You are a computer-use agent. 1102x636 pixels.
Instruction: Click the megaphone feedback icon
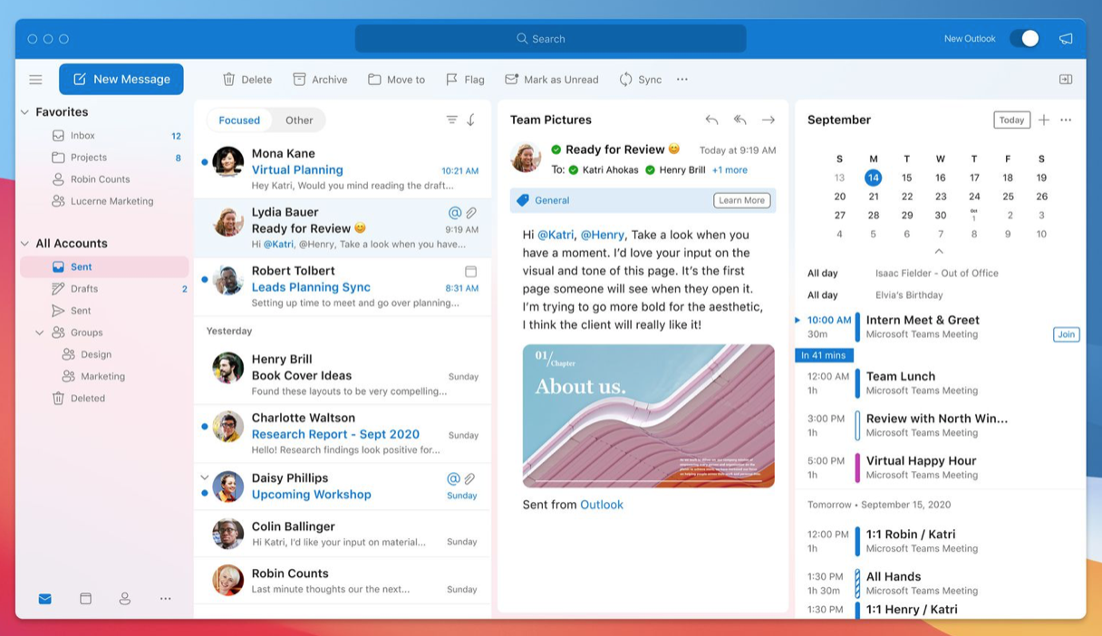[1066, 39]
